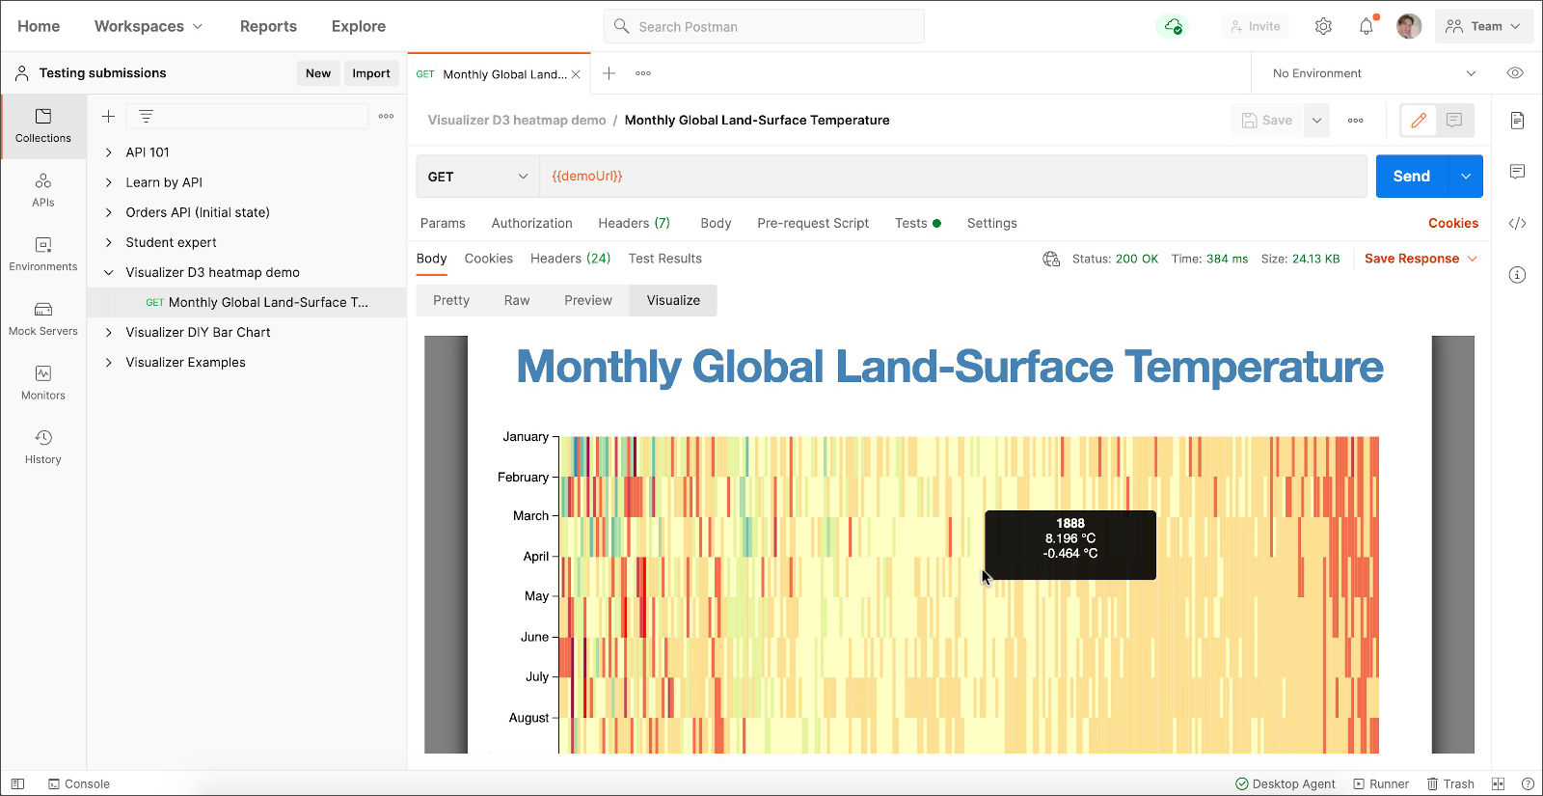Open the Mock Servers sidebar panel

(43, 318)
